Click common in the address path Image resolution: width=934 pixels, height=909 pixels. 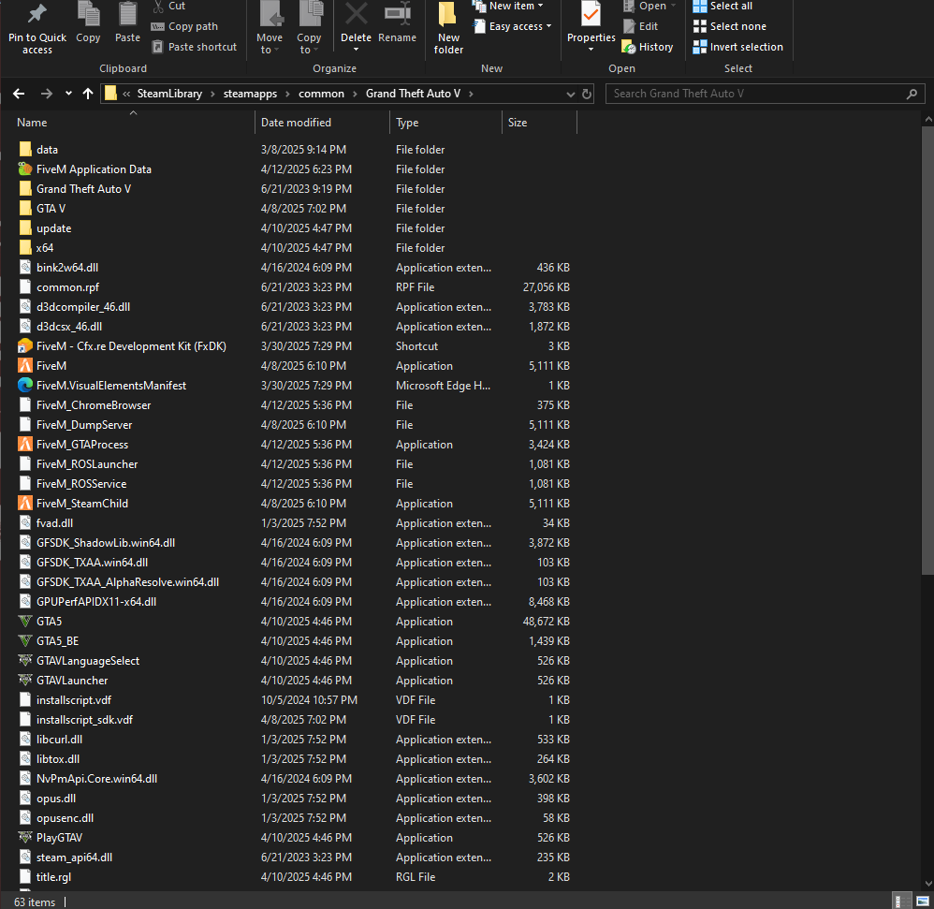[321, 94]
